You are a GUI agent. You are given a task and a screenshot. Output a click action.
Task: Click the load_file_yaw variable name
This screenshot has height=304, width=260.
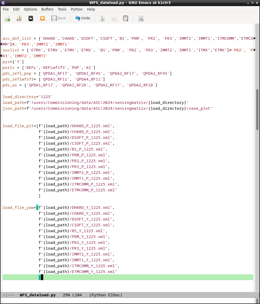(x=18, y=208)
